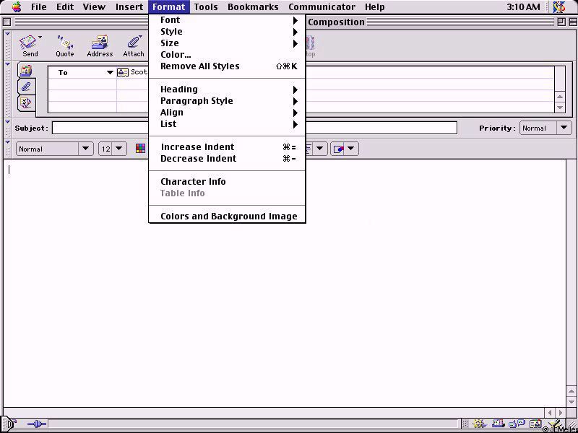Click the online connection plug icon
The image size is (578, 433).
[37, 424]
